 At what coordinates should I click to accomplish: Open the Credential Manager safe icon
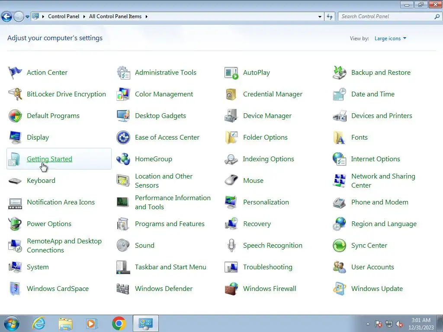(231, 94)
